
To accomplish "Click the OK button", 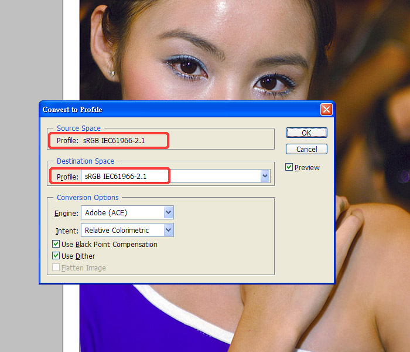I will pyautogui.click(x=306, y=133).
